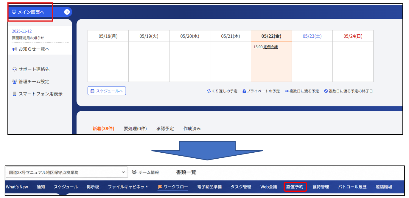The image size is (409, 198).
Task: Open the 通知 menu item
Action: (41, 187)
